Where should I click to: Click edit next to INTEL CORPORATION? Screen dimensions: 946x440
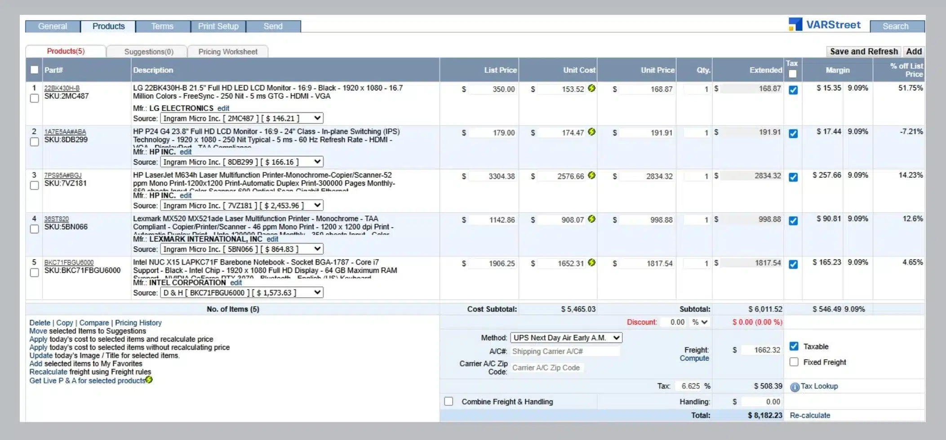click(236, 283)
